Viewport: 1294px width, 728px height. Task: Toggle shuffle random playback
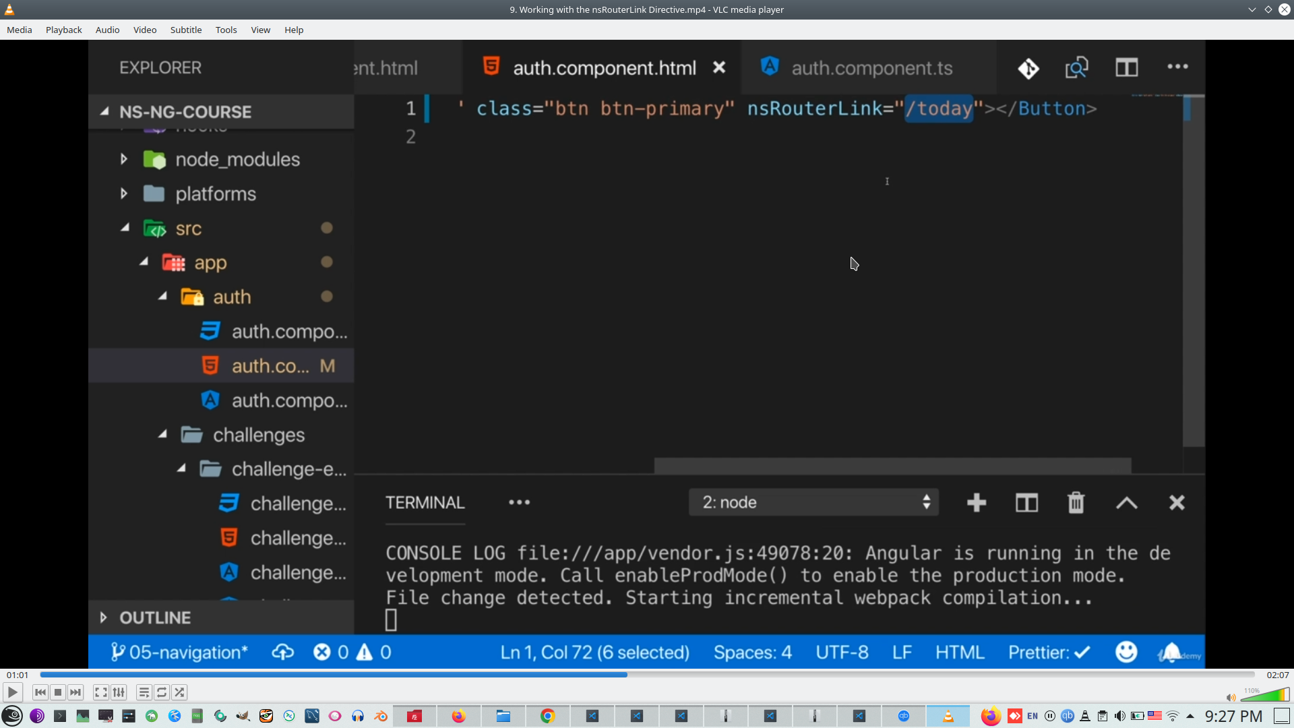(x=179, y=692)
